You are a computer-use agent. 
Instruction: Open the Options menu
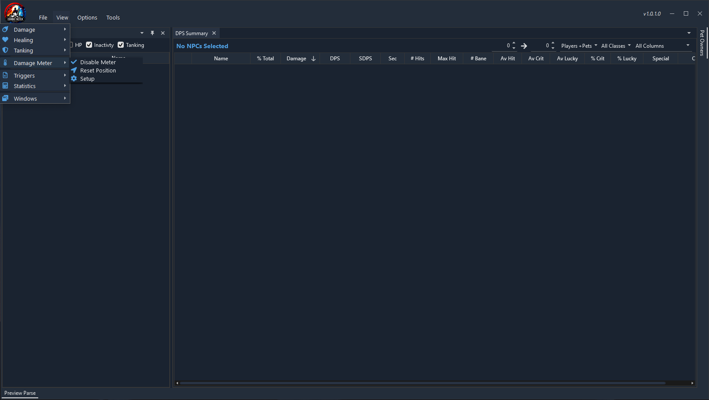coord(87,17)
